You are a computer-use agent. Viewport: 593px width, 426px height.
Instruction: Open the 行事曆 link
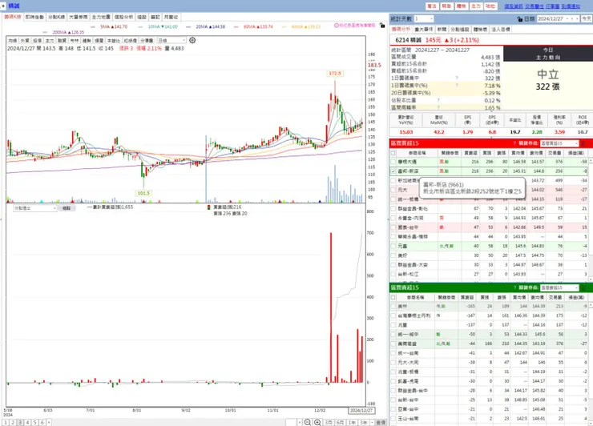pos(553,6)
